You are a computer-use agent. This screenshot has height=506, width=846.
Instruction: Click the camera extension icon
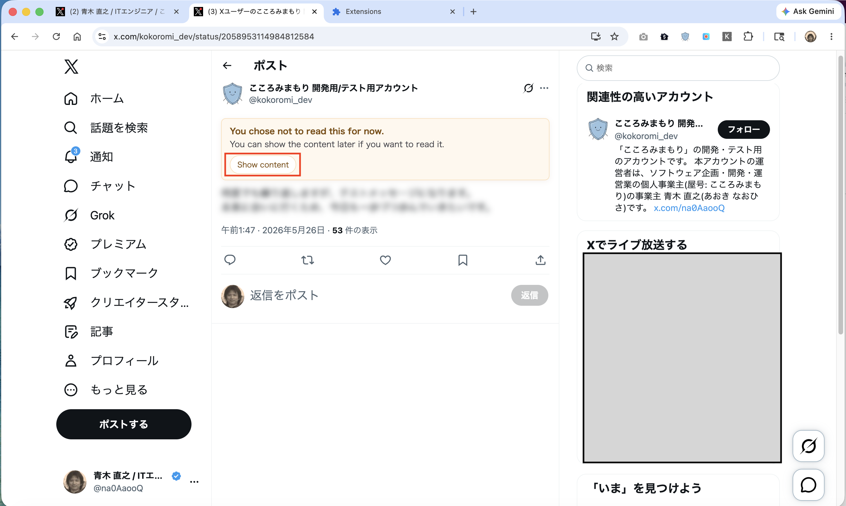tap(643, 37)
